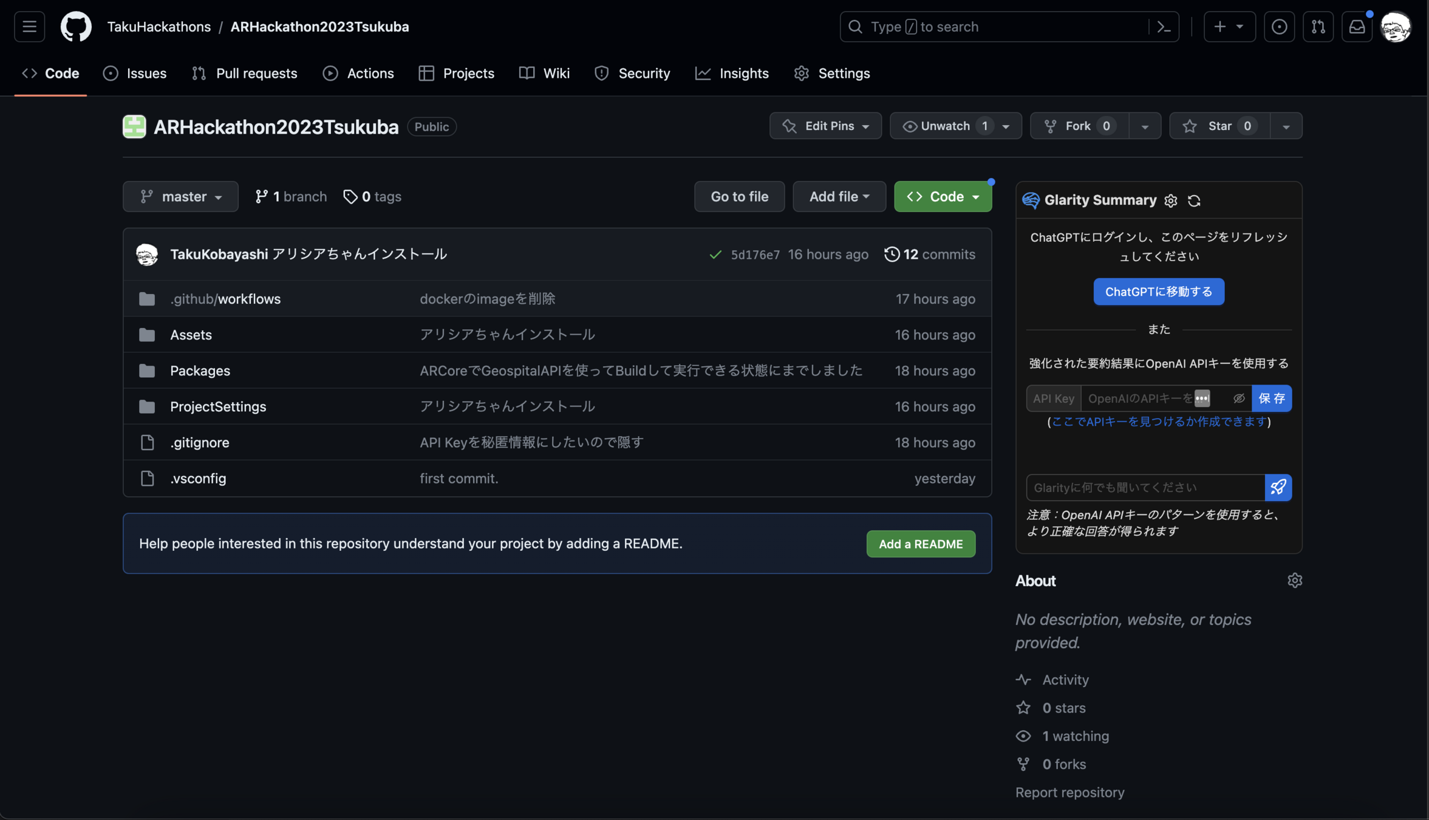Refresh the Glarity Summary
The height and width of the screenshot is (820, 1429).
point(1194,200)
